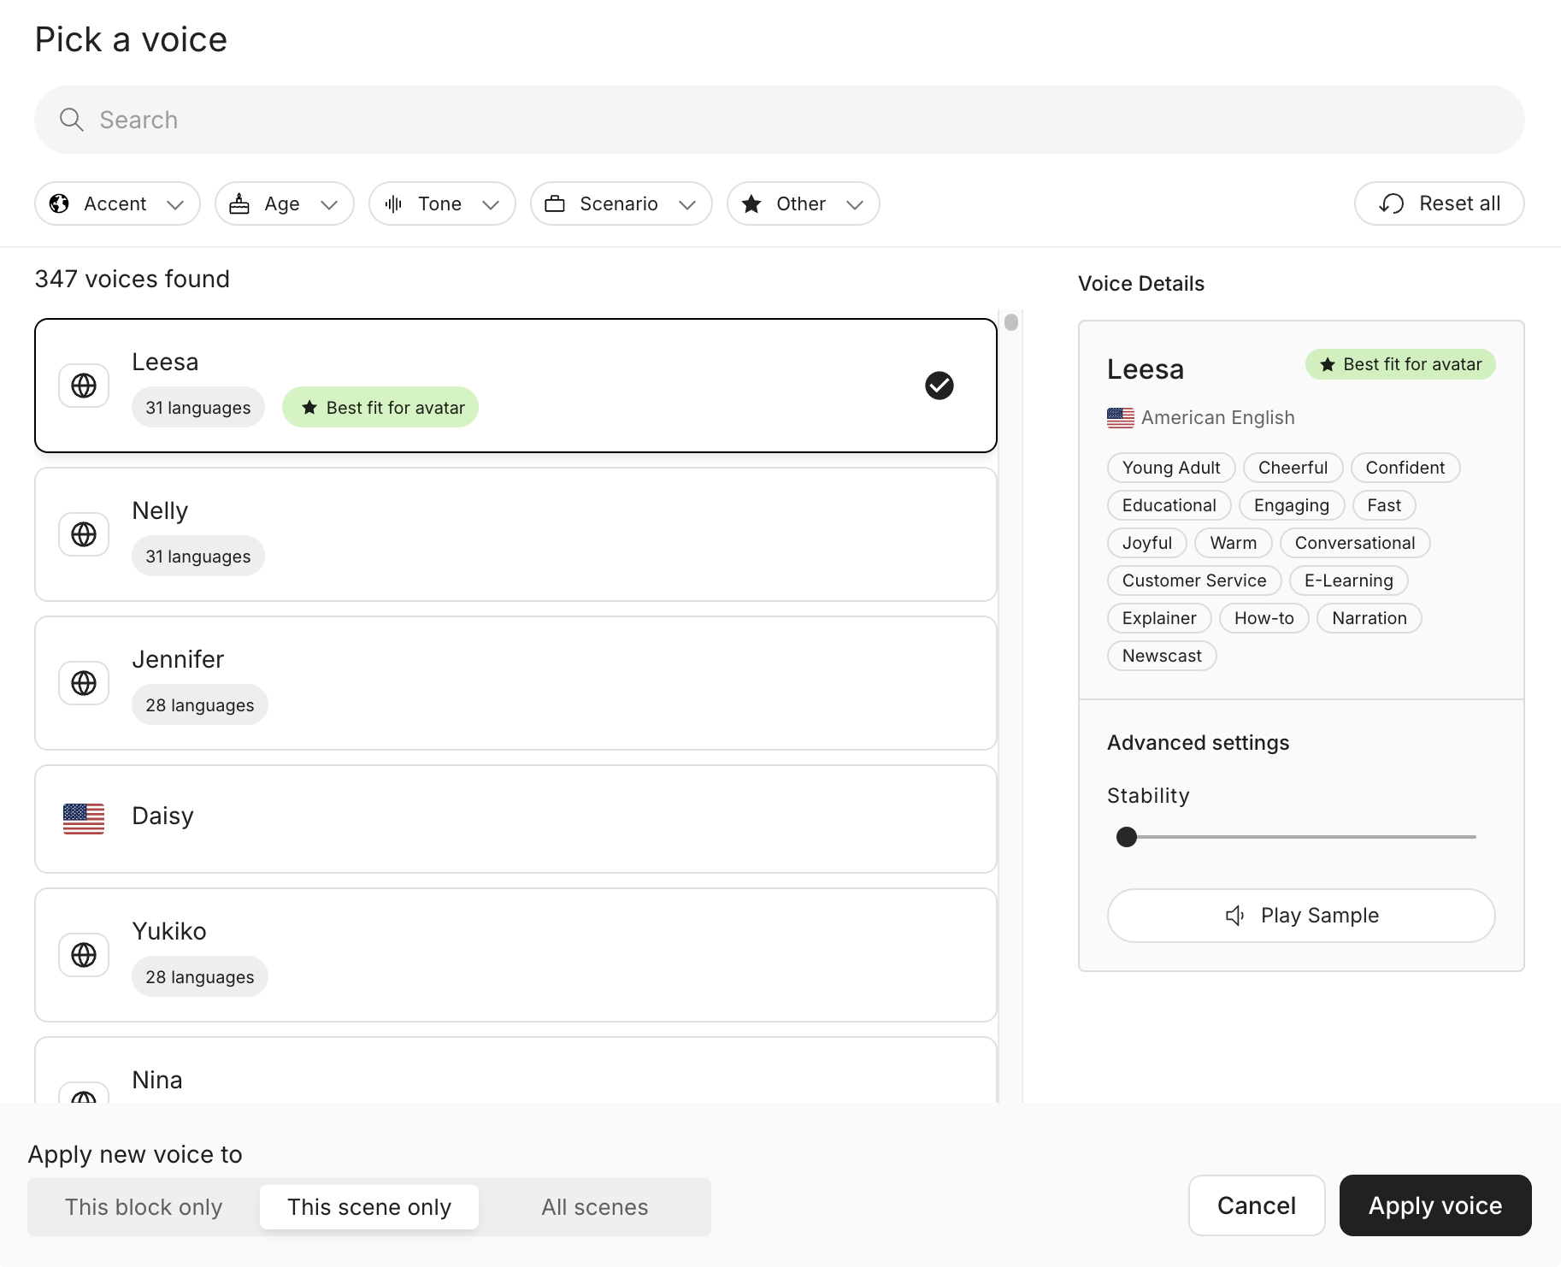Image resolution: width=1561 pixels, height=1267 pixels.
Task: Click the US flag icon next to Daisy
Action: 84,818
